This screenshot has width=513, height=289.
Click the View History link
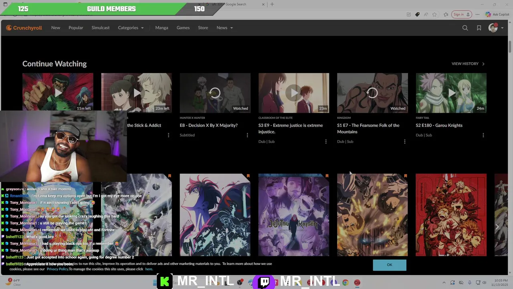[x=468, y=63]
